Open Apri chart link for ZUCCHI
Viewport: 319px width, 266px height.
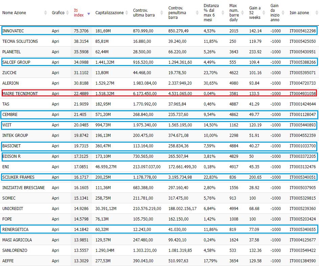[x=55, y=72]
